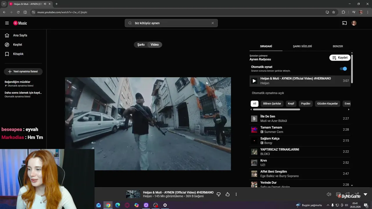Screen dimensions: 372x209
Task: Open the account avatar menu
Action: click(x=354, y=23)
